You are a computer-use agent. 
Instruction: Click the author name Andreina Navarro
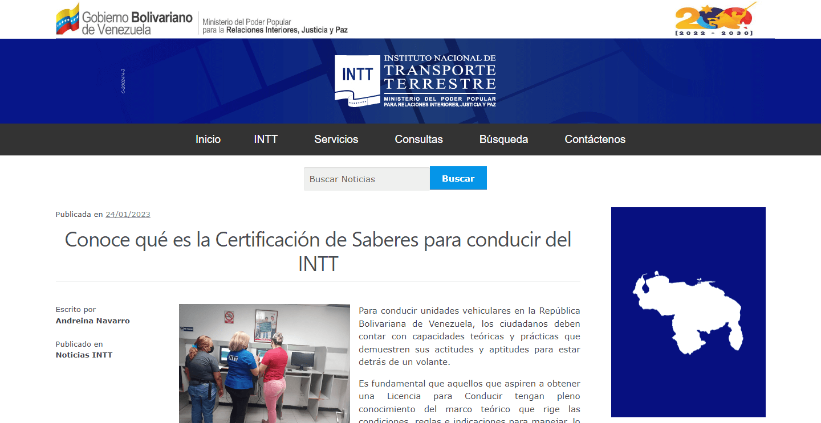click(93, 321)
